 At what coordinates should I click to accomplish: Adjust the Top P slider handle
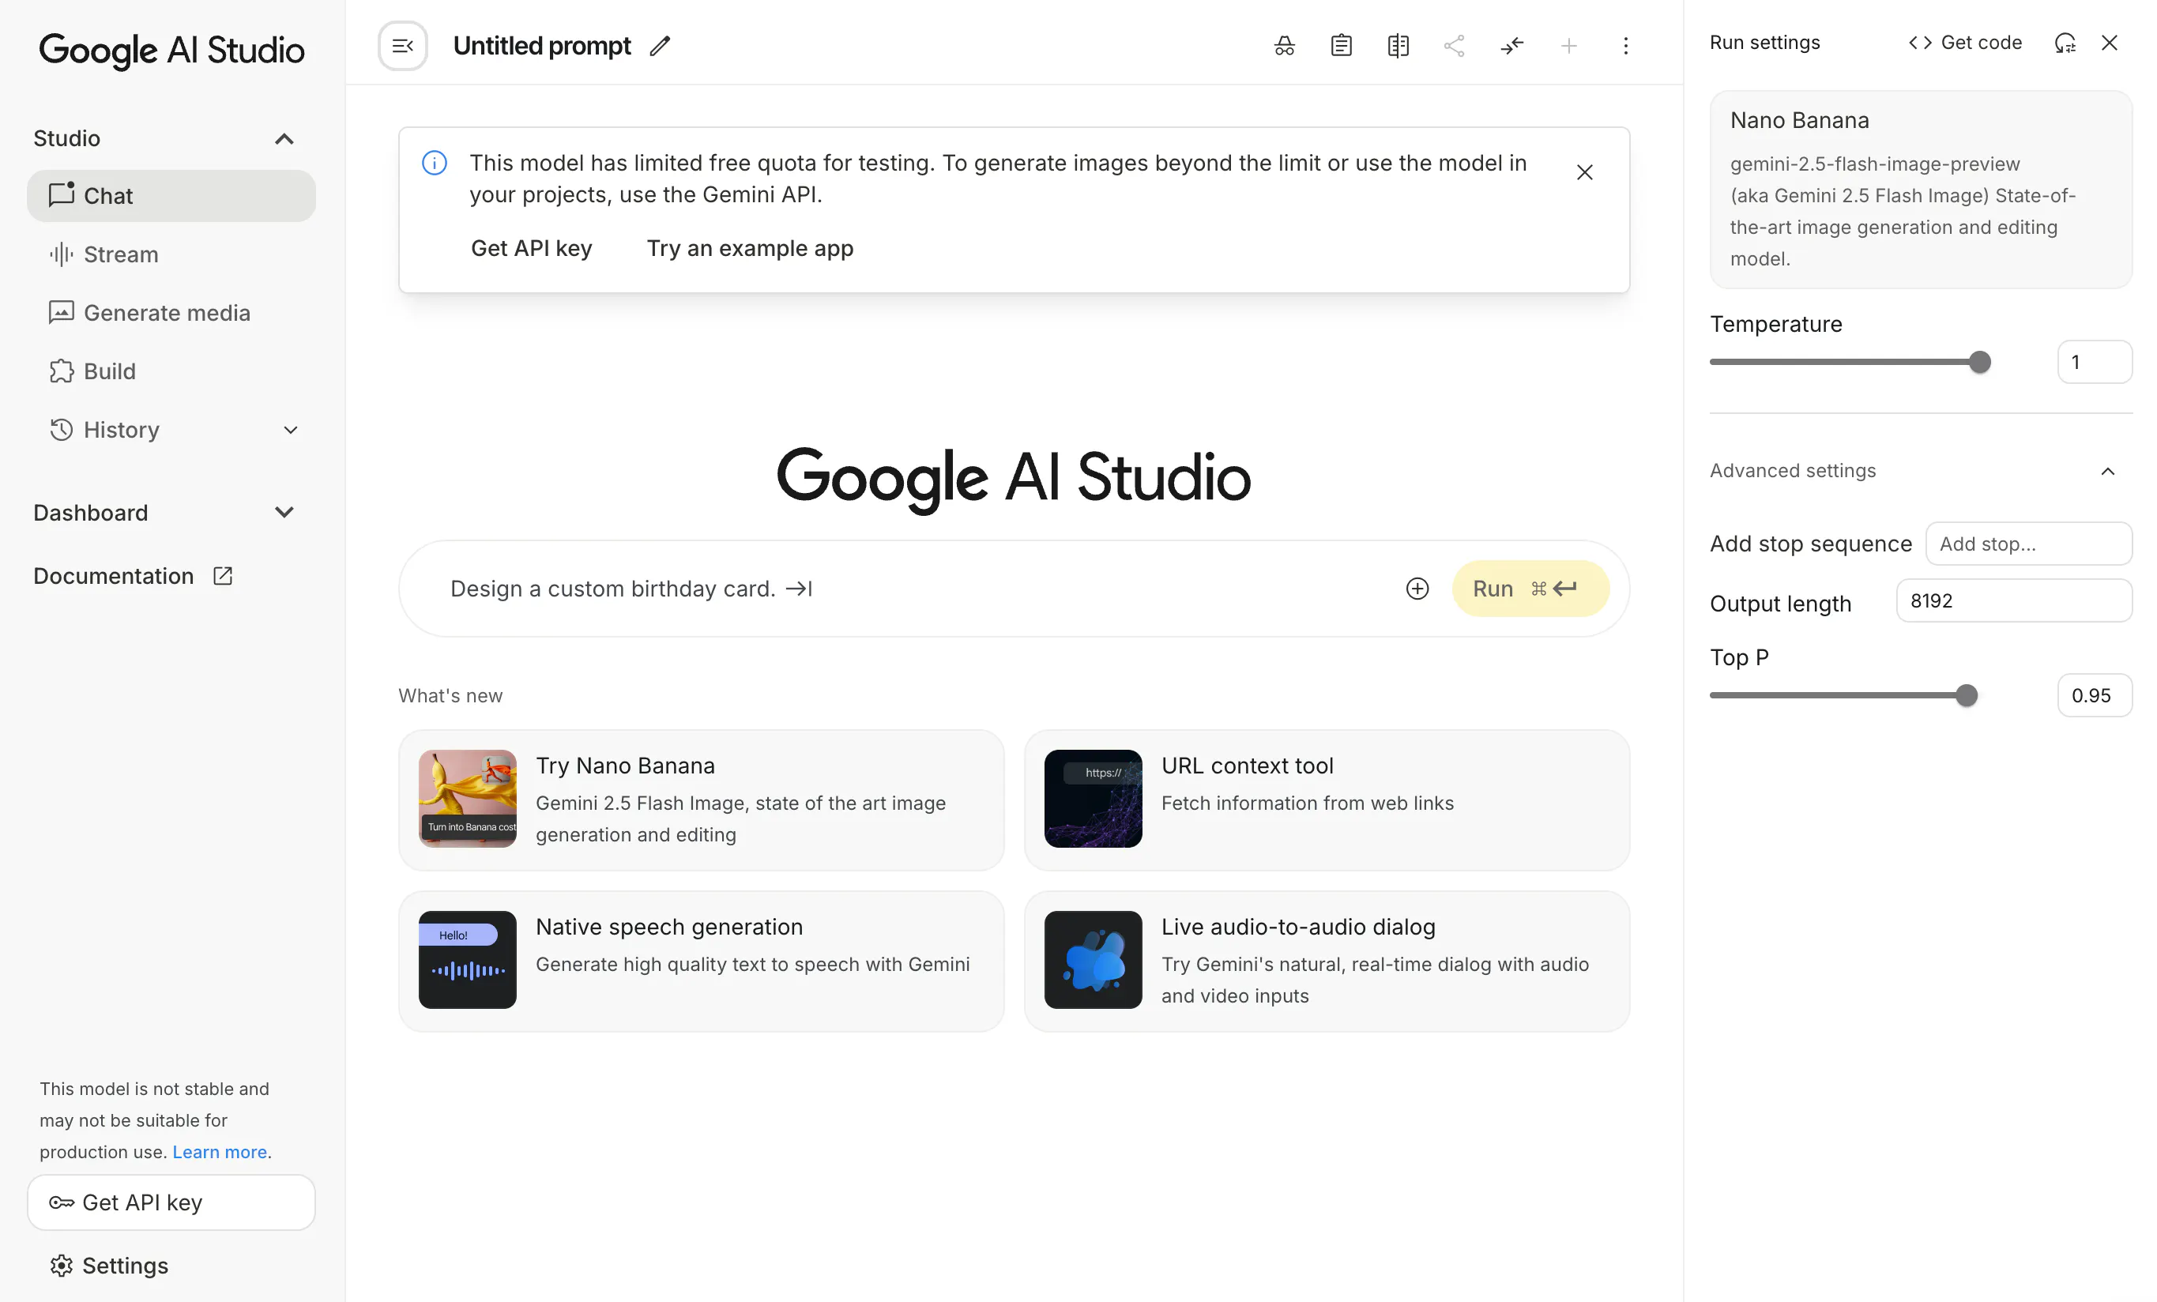[x=1966, y=696]
